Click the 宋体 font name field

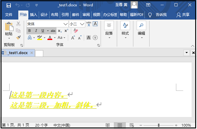tap(45, 24)
